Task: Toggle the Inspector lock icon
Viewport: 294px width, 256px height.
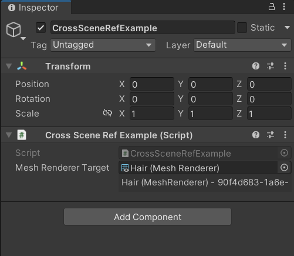Action: [x=271, y=7]
